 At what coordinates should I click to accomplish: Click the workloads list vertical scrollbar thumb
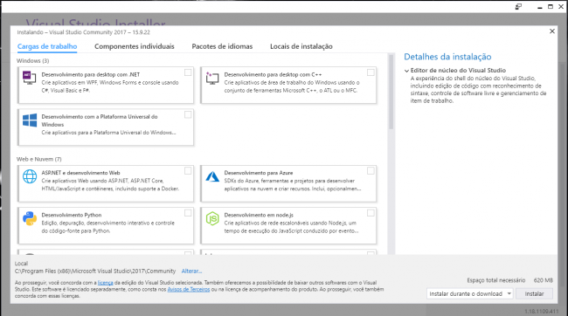391,92
